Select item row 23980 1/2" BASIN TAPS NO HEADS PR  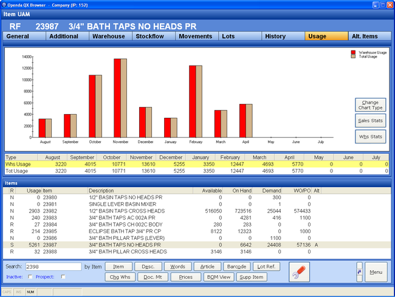click(x=197, y=197)
